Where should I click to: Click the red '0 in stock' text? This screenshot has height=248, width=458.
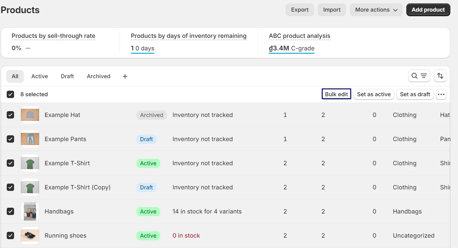(x=186, y=235)
